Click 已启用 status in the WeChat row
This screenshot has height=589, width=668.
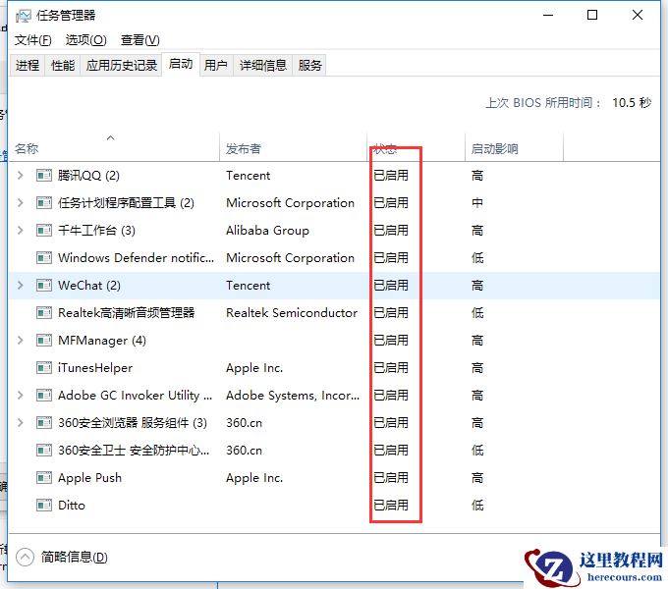(391, 285)
